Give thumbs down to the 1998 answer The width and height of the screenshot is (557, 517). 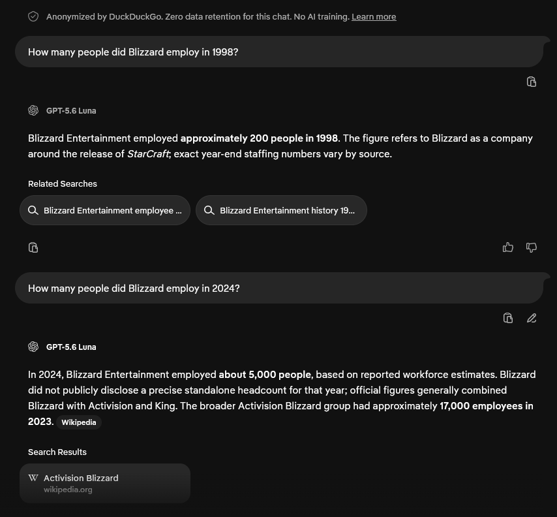[531, 247]
